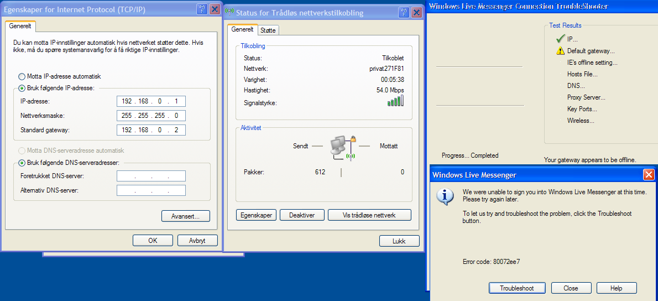Viewport: 658px width, 301px height.
Task: Close the wireless Status window with X
Action: [x=416, y=13]
